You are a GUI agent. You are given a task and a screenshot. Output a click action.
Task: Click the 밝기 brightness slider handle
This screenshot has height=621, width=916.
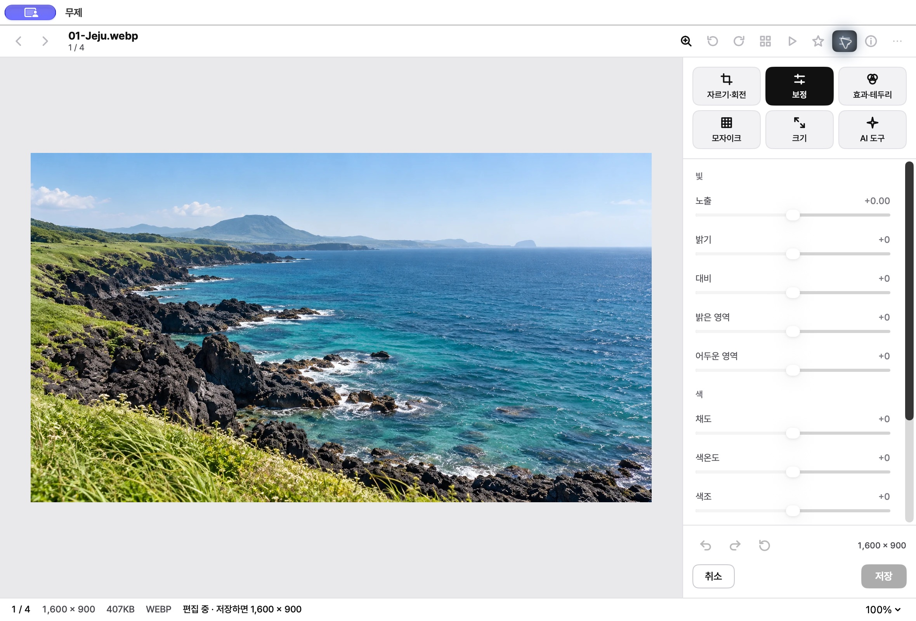(793, 254)
